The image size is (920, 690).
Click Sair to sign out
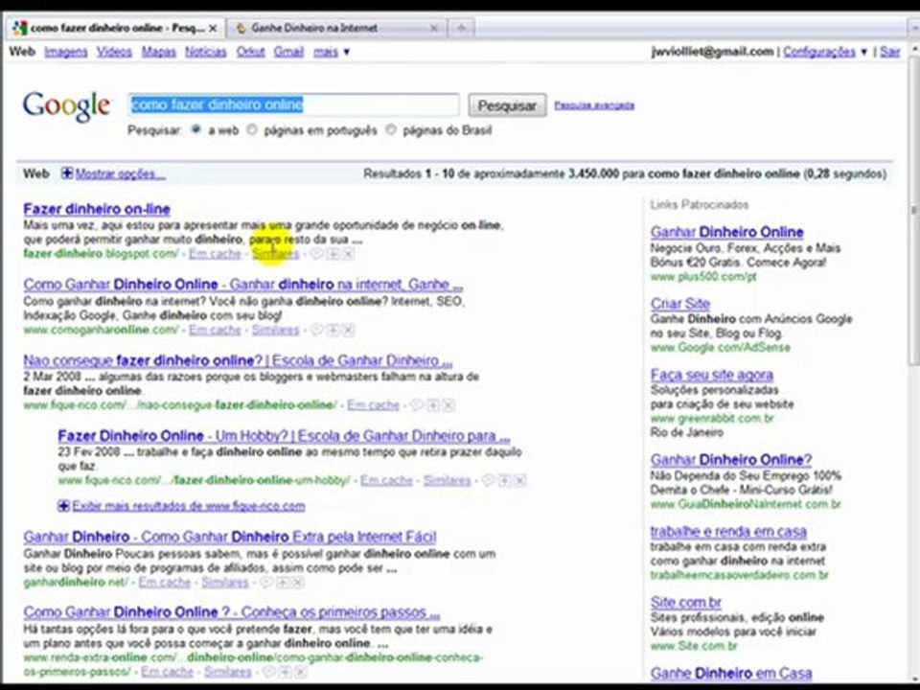890,52
